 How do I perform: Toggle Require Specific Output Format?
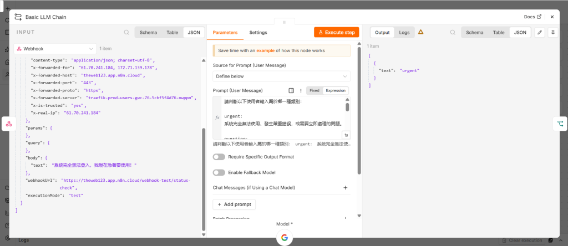219,157
